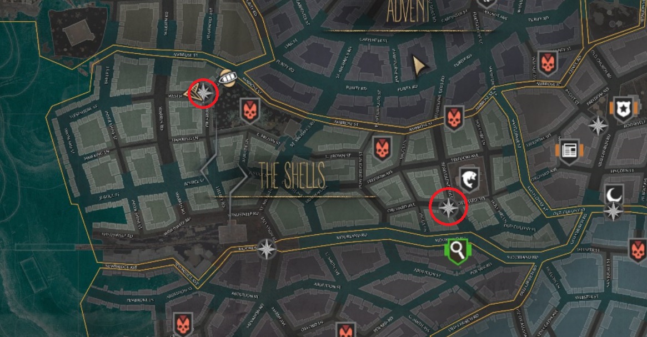The height and width of the screenshot is (337, 647).
Task: Click the red skull marker near Whisper St
Action: click(638, 251)
